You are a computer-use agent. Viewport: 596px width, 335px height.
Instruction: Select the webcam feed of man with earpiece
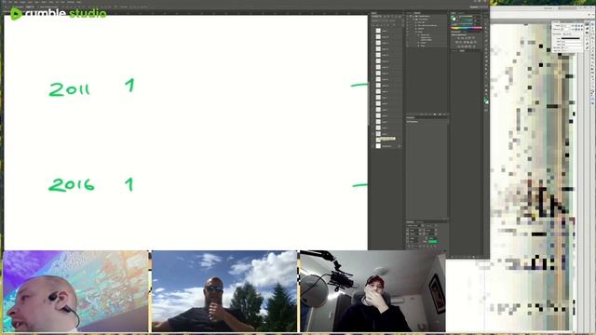[75, 291]
